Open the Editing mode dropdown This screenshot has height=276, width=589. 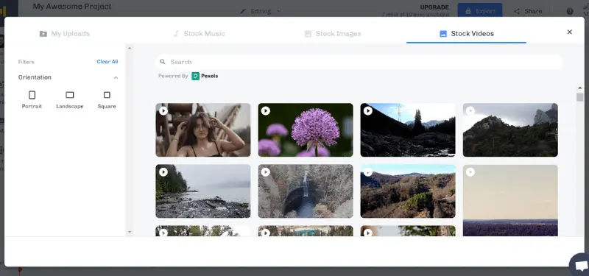(261, 11)
